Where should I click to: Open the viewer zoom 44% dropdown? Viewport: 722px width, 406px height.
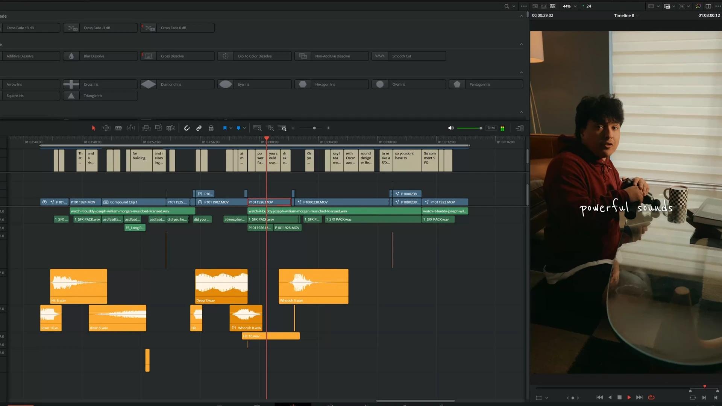click(569, 6)
